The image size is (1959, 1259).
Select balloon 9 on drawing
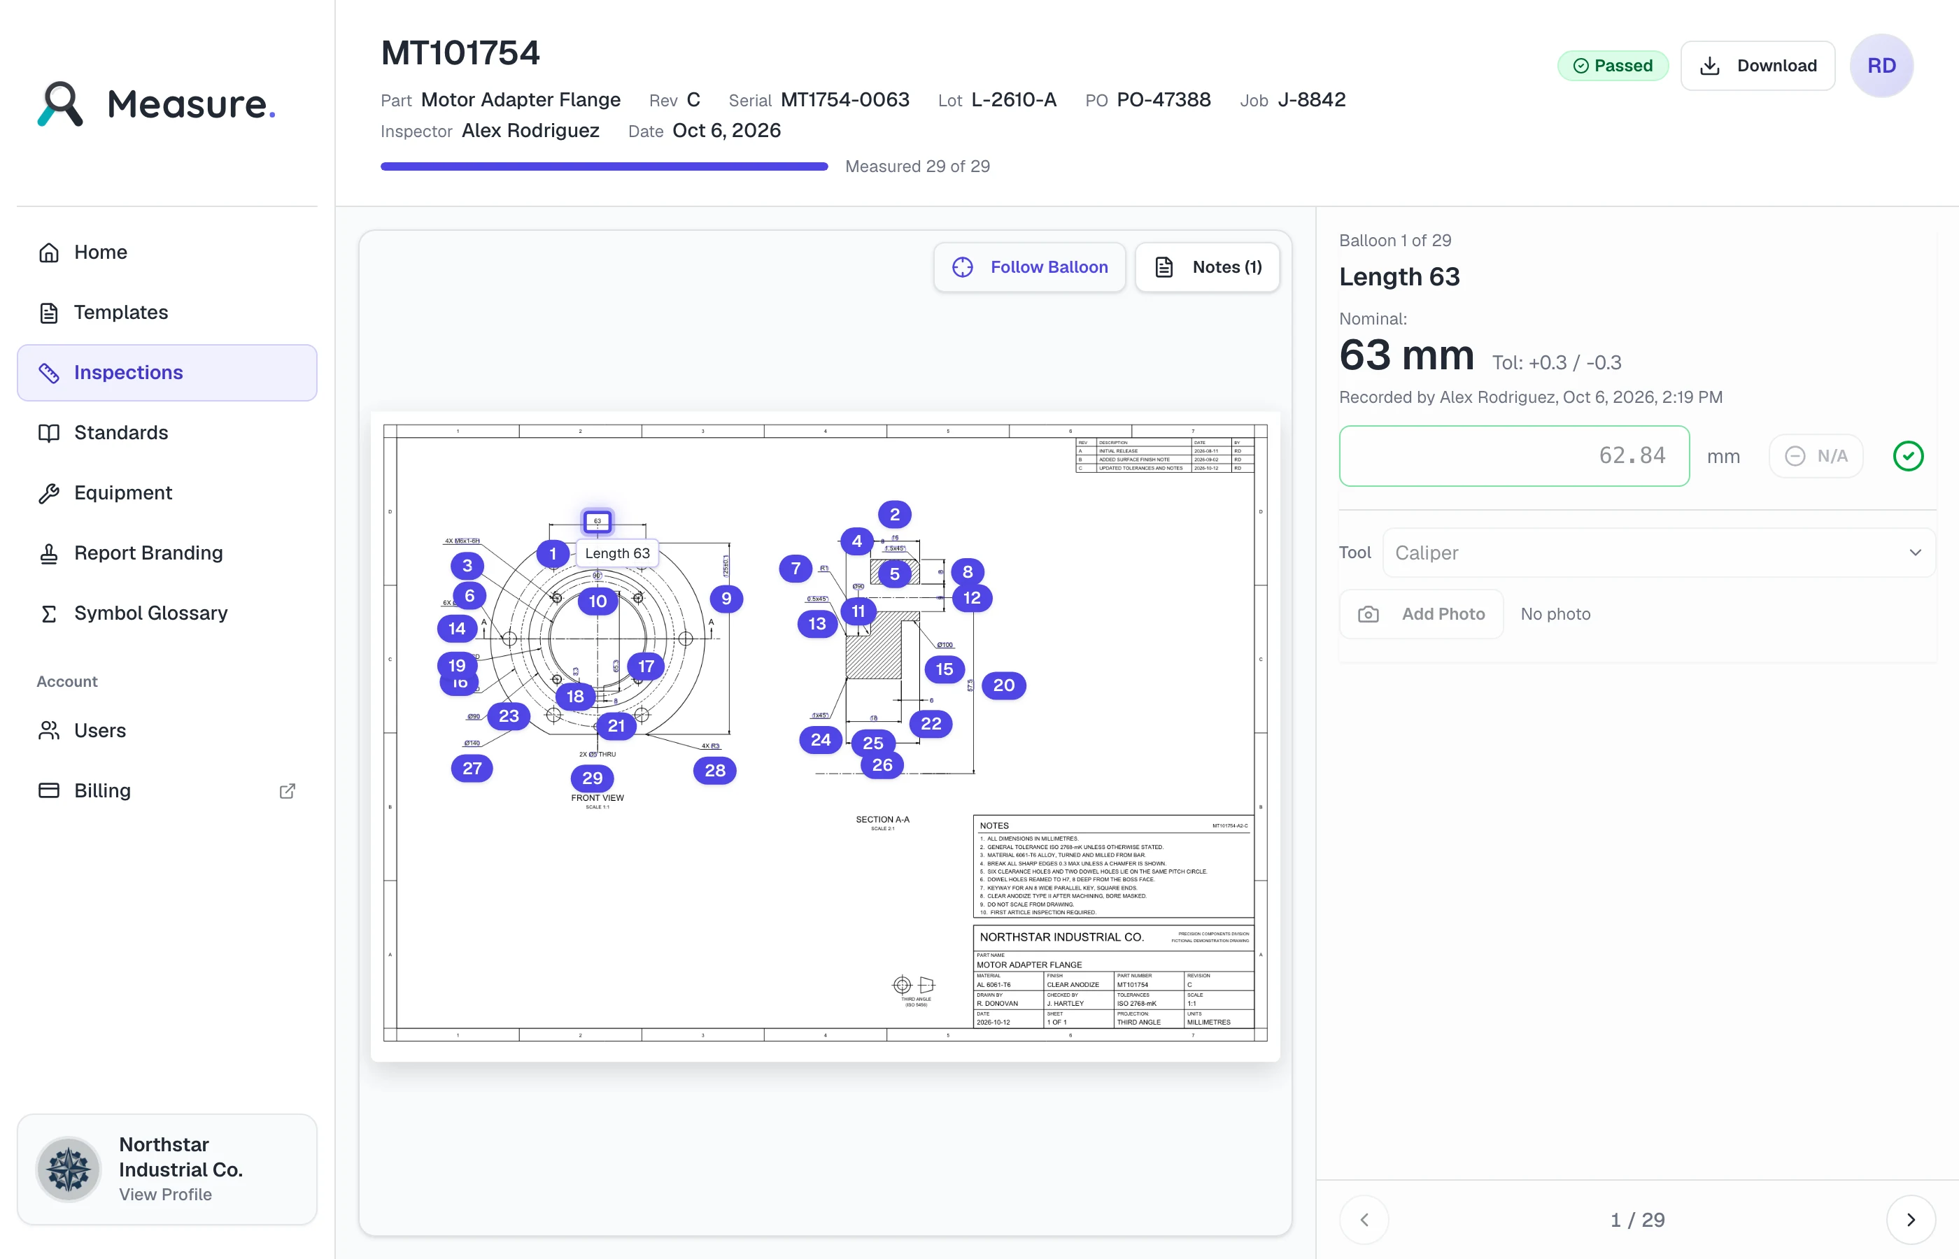[726, 599]
